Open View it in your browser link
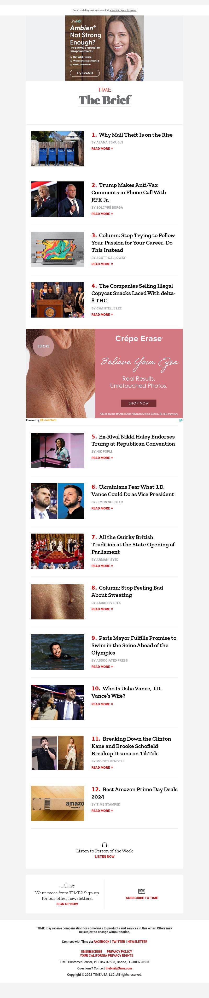 click(x=123, y=10)
